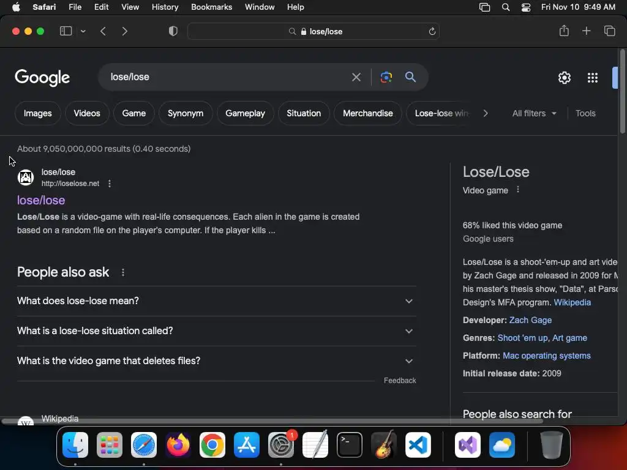Open the Wikipedia link in knowledge panel
Image resolution: width=627 pixels, height=470 pixels.
pyautogui.click(x=573, y=302)
